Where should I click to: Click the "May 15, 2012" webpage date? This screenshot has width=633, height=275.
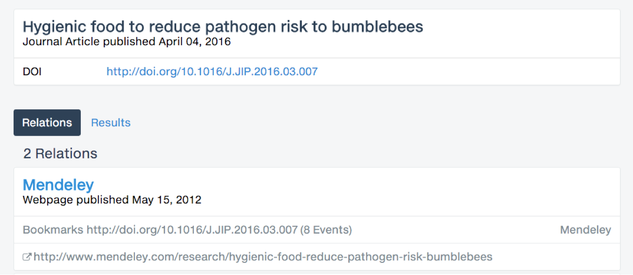click(167, 200)
